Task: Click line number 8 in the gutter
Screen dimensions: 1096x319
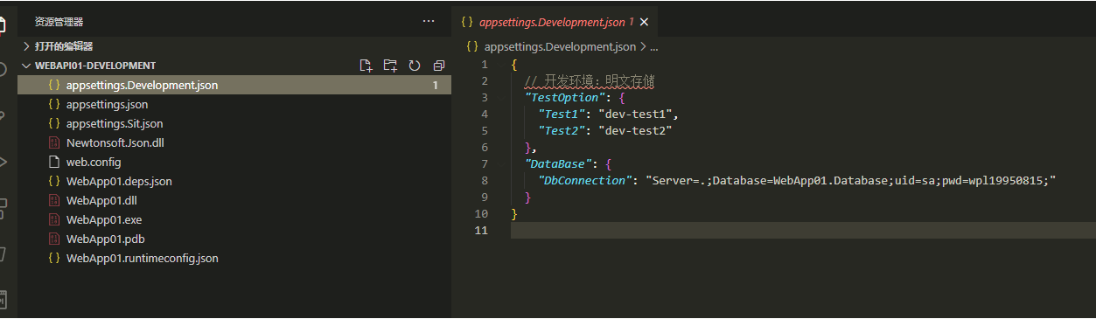Action: pos(485,181)
